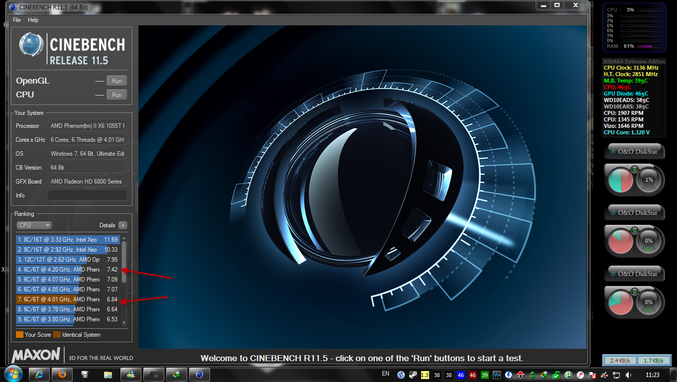Viewport: 677px width, 382px height.
Task: Click the red arrow circle tray icon
Action: click(580, 375)
